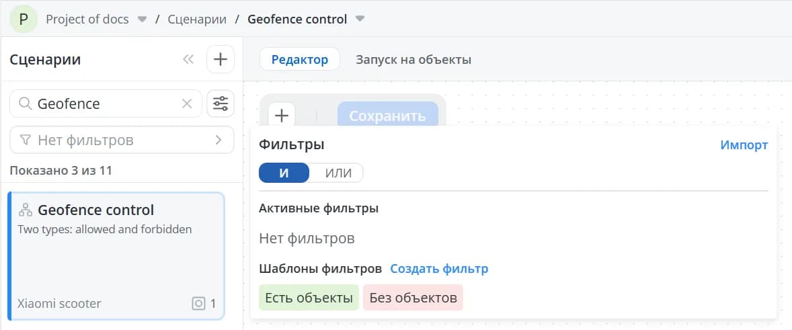Collapse the Сценарии sidebar with double chevron
Screen dimensions: 792x330
(188, 60)
